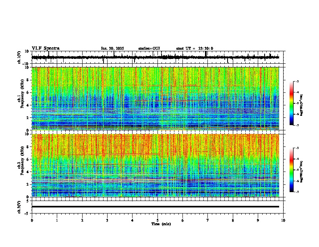Image resolution: width=319 pixels, height=247 pixels.
Task: Click the "Time (min)" axis label
Action: coord(161,224)
